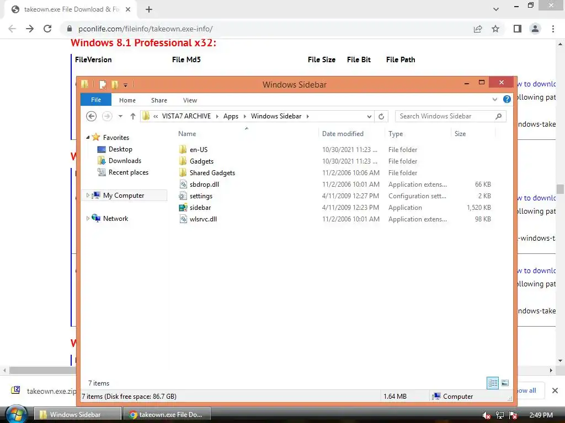565x423 pixels.
Task: Open a new Chrome tab
Action: coord(149,9)
